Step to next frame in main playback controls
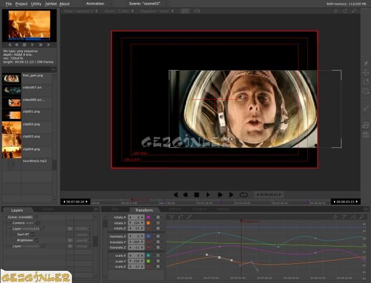The height and width of the screenshot is (283, 371). 231,195
